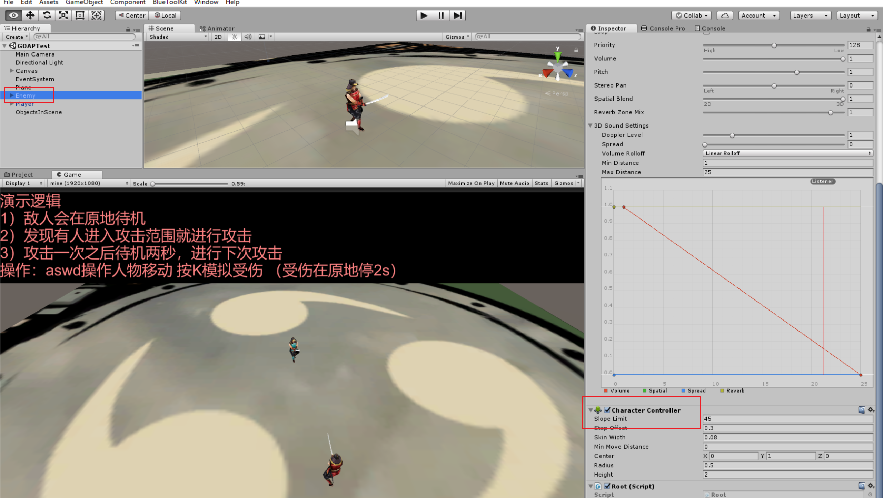Expand the Player object
Viewport: 883px width, 498px height.
click(x=12, y=104)
